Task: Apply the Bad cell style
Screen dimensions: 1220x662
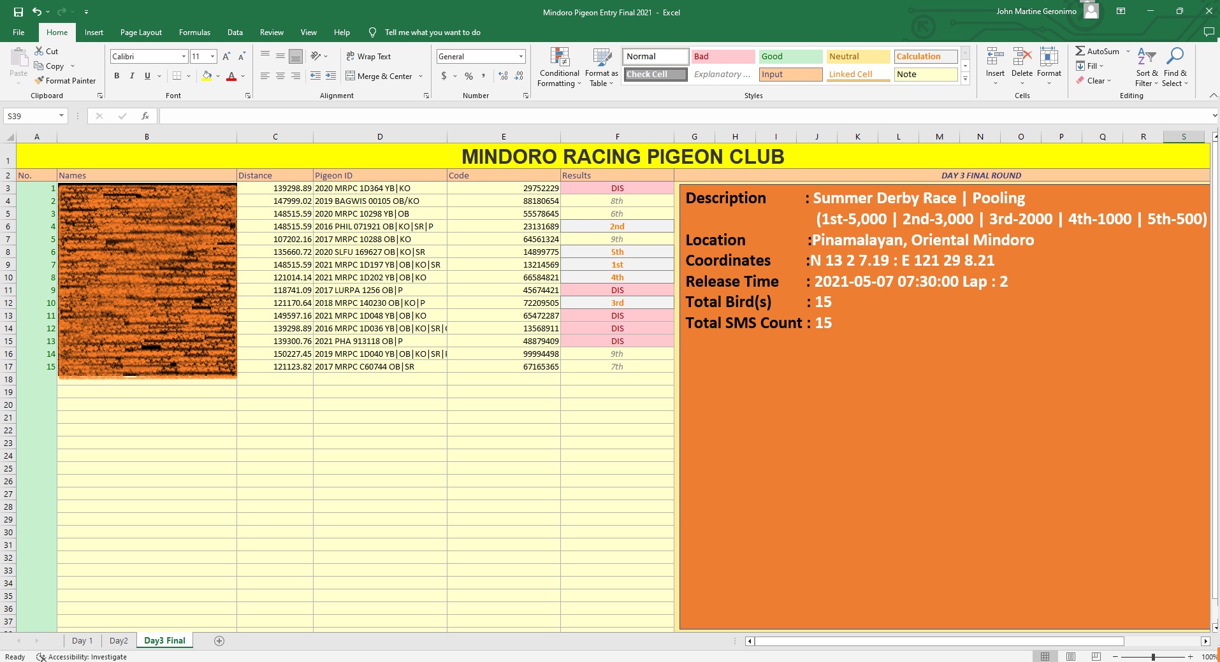Action: (723, 57)
